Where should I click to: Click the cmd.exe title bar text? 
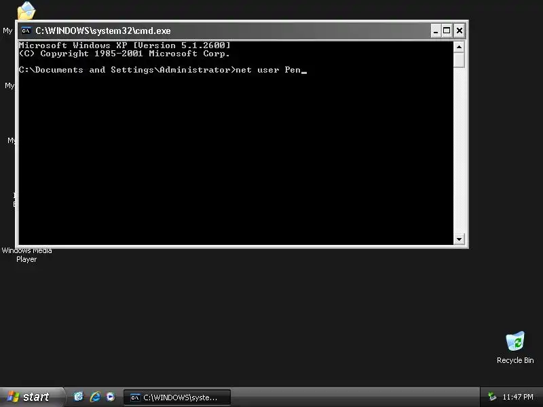[103, 31]
